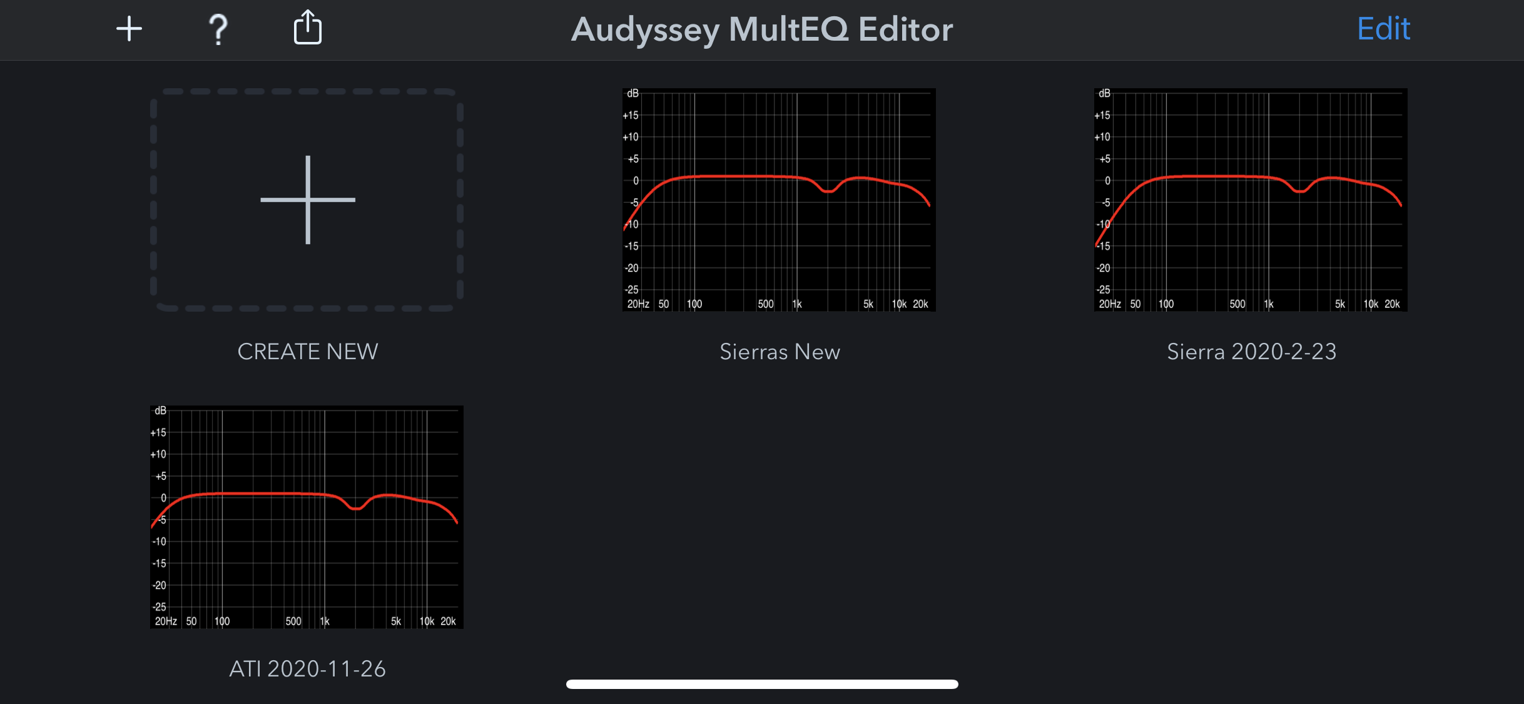The height and width of the screenshot is (704, 1524).
Task: Open the Sierra 2020-2-23 curve thumbnail
Action: tap(1251, 200)
